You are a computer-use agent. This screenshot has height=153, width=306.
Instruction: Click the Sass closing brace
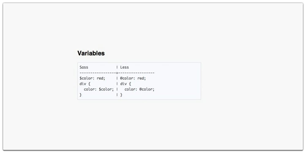80,95
